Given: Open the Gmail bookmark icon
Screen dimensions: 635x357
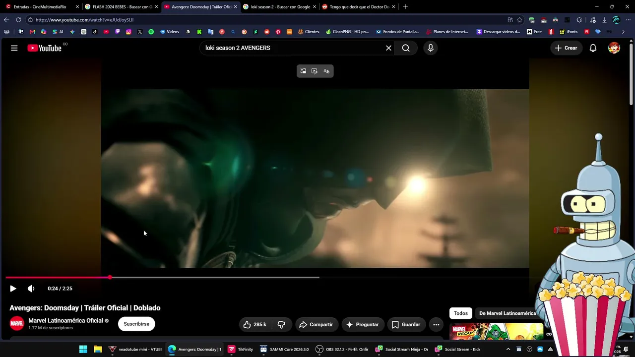Looking at the screenshot, I should [x=32, y=32].
